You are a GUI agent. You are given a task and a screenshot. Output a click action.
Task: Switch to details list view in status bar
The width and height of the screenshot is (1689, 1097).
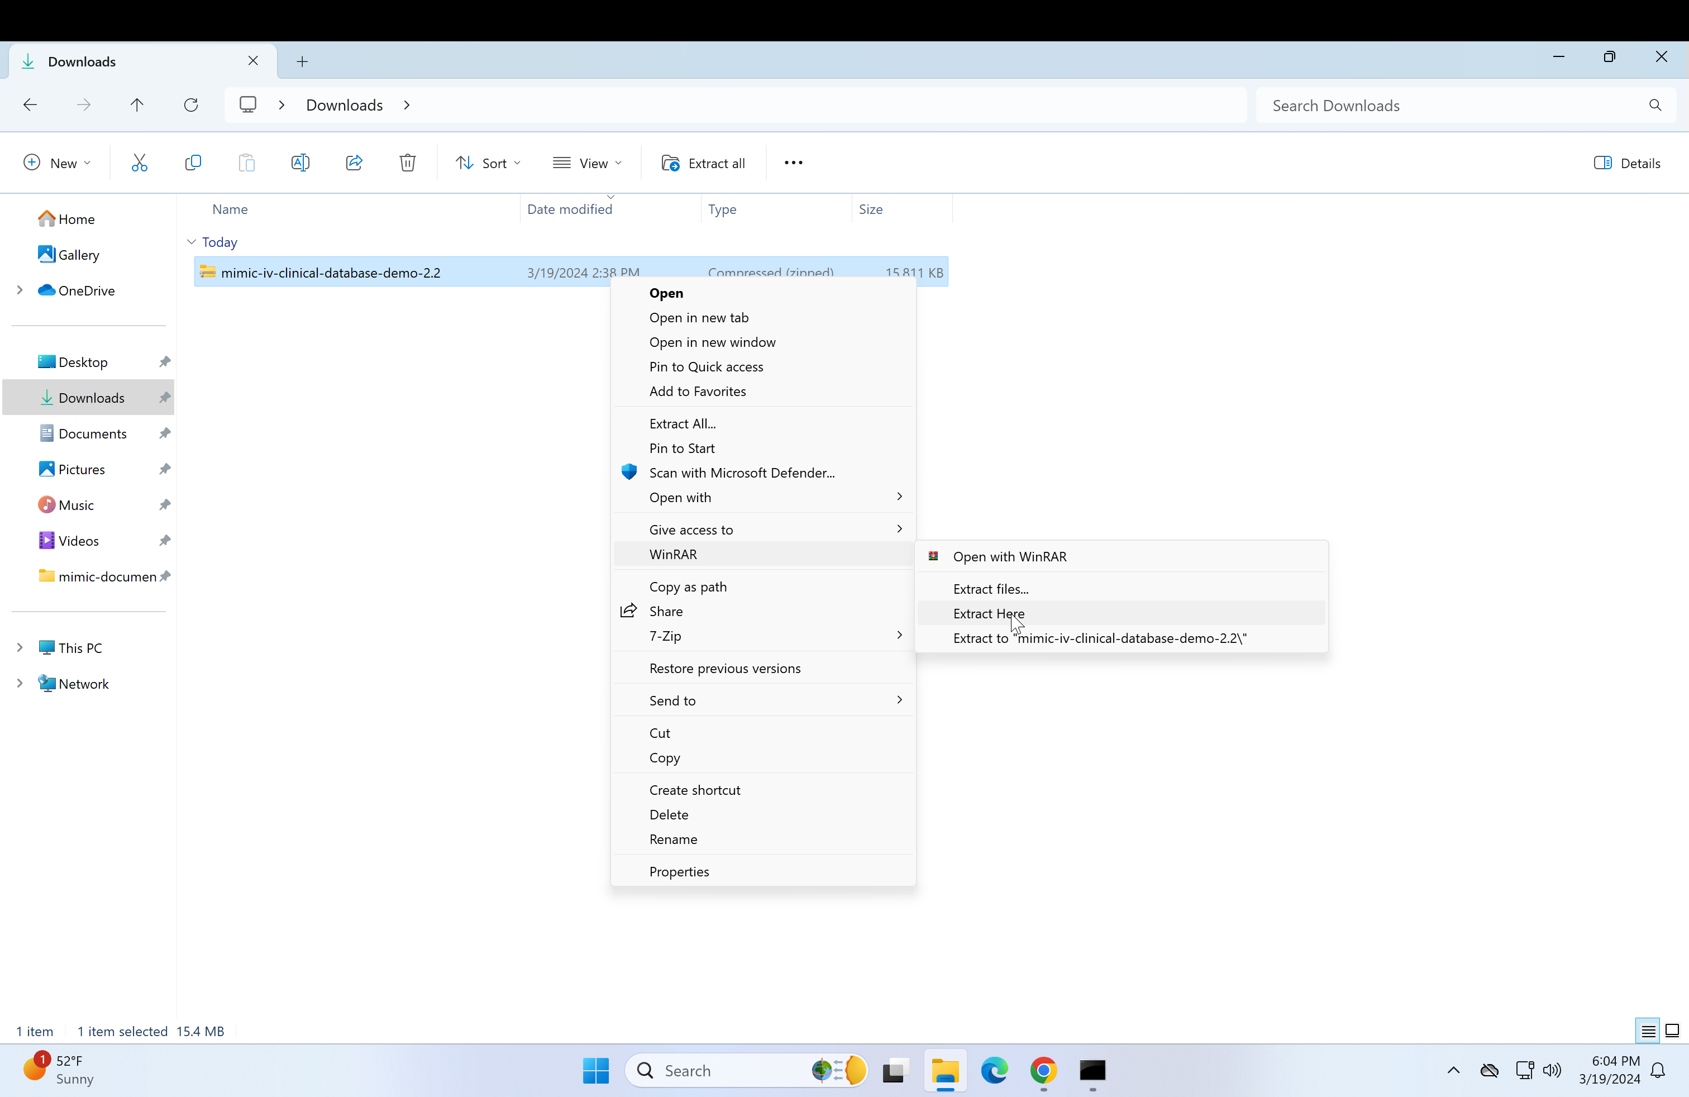click(1648, 1031)
